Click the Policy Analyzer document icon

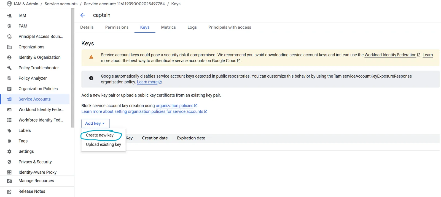click(x=9, y=78)
